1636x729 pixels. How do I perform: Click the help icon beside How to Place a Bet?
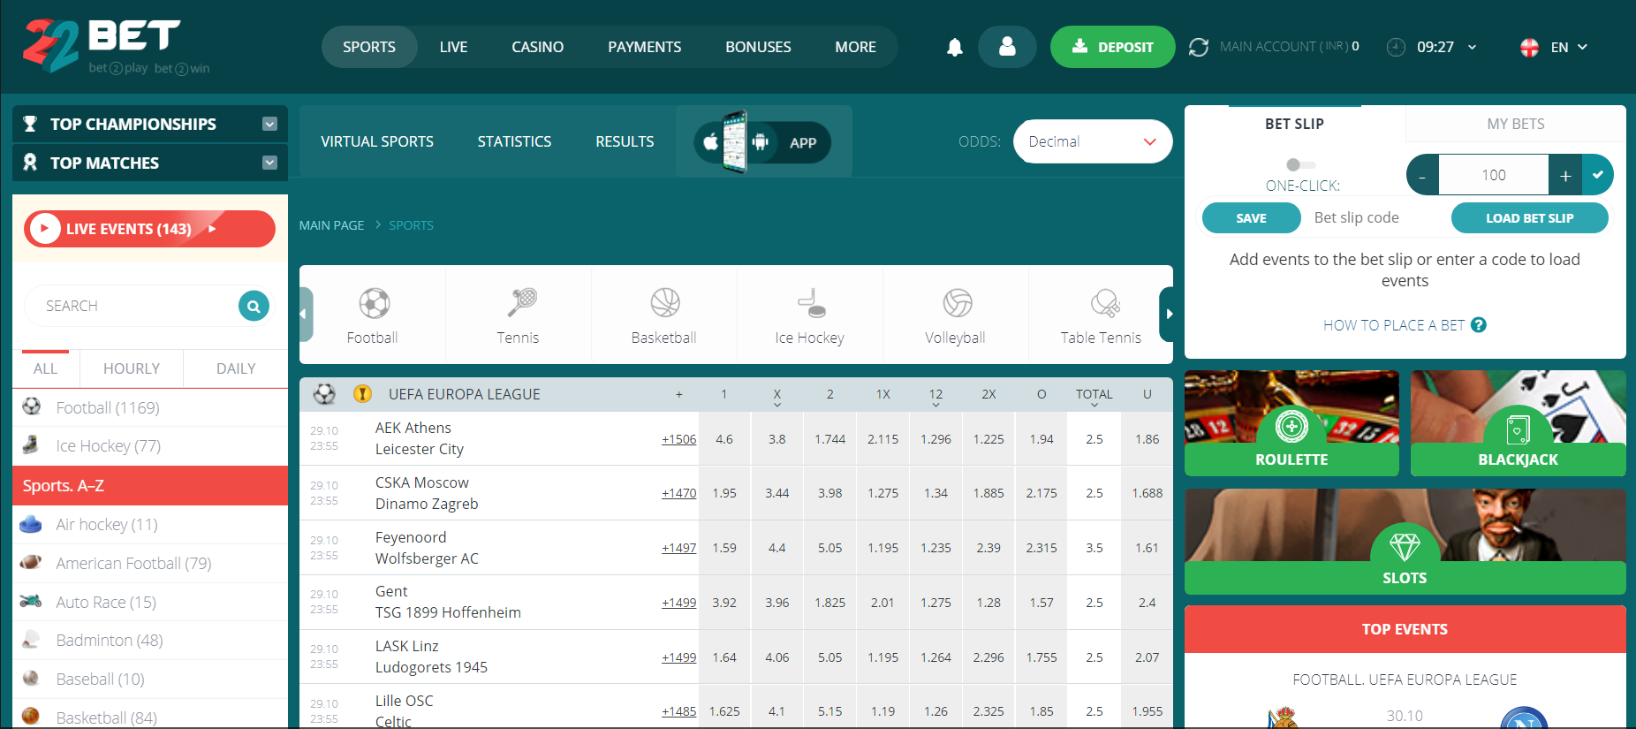(x=1479, y=325)
